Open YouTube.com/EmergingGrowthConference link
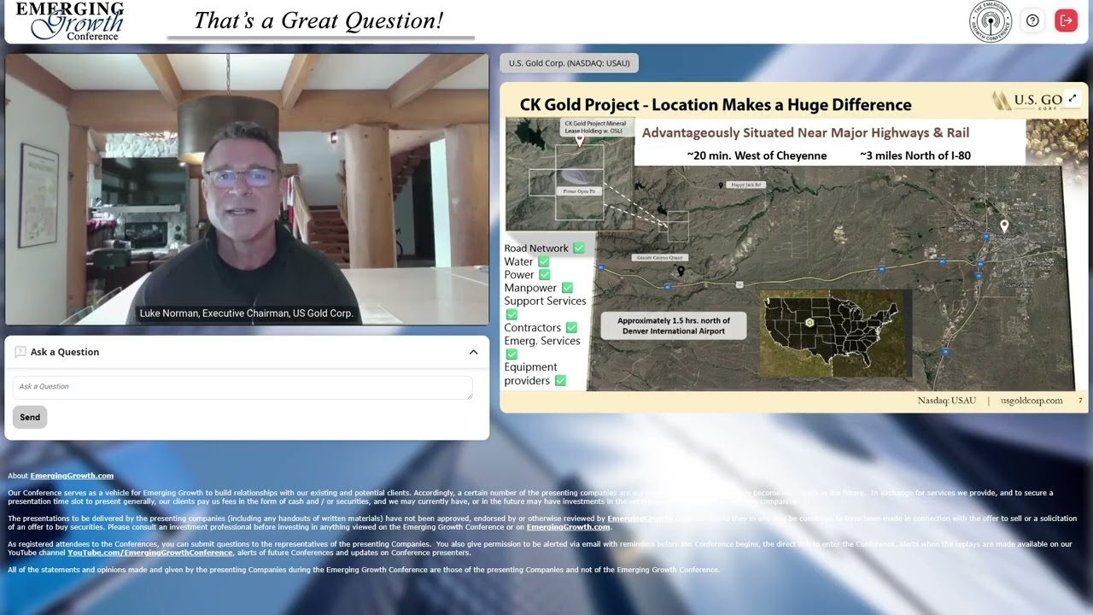Viewport: 1093px width, 615px height. [x=150, y=553]
